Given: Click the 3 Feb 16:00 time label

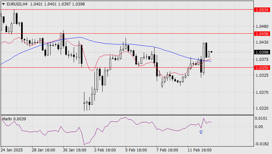Looking at the screenshot, I should [105, 150].
